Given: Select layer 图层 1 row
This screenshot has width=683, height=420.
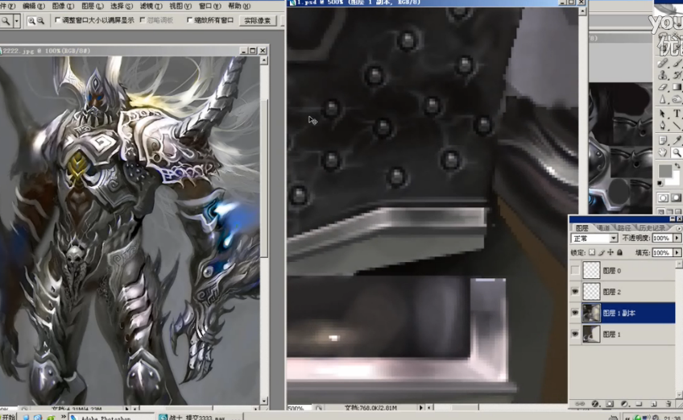Looking at the screenshot, I should coord(622,334).
